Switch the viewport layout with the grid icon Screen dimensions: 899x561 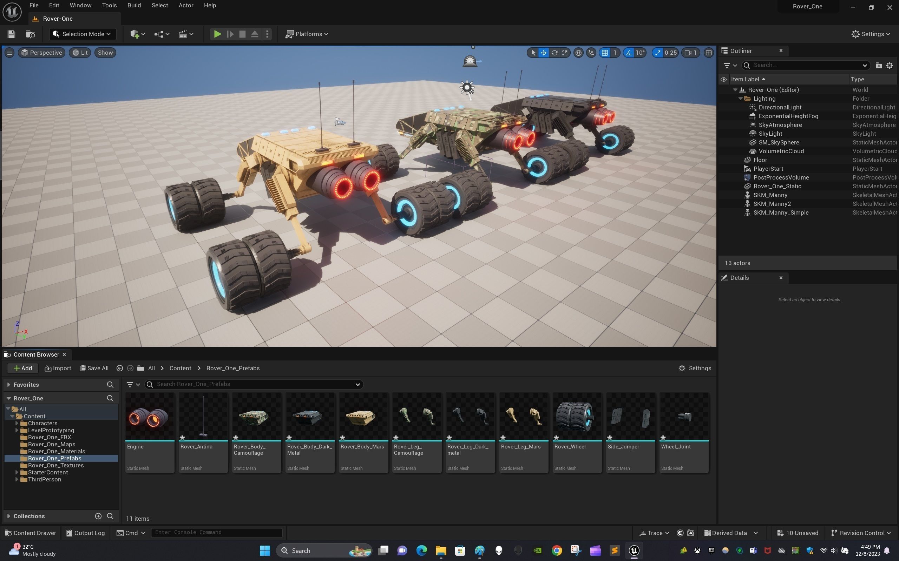(x=709, y=53)
